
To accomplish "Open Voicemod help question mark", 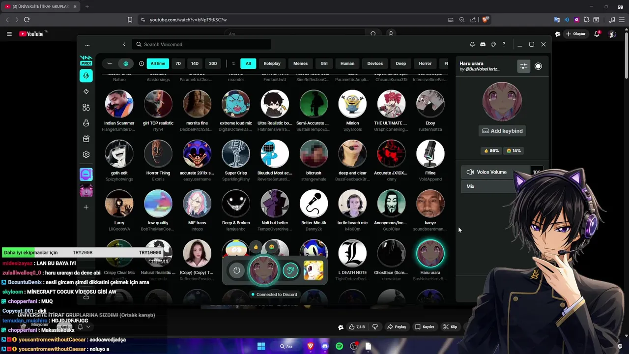I will click(x=504, y=44).
